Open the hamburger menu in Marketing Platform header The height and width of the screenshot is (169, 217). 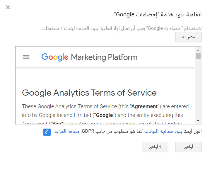click(x=26, y=57)
